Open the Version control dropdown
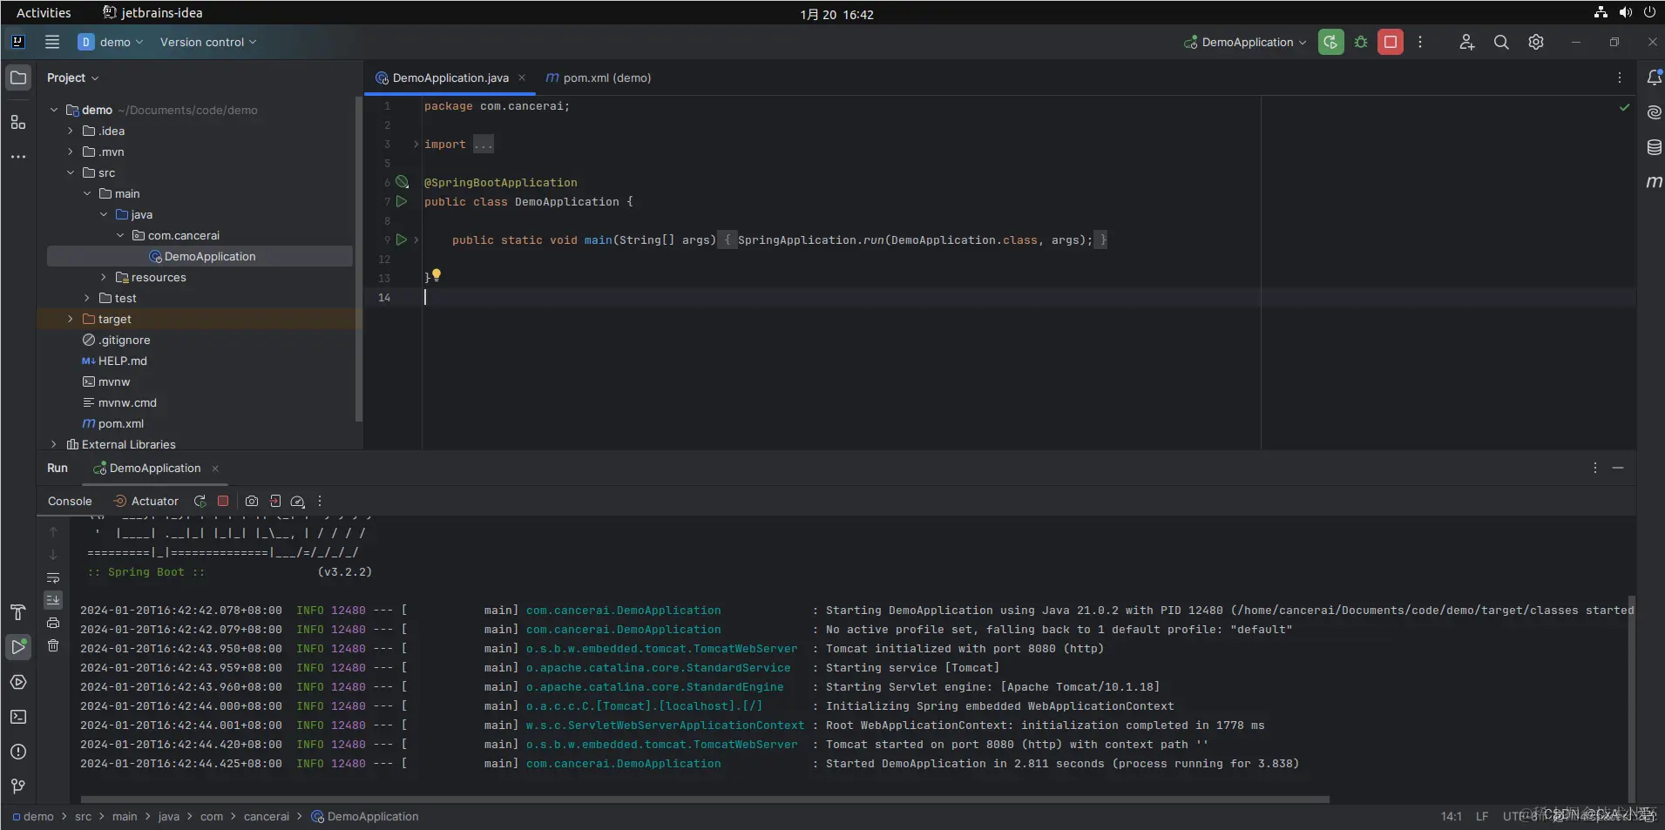This screenshot has height=830, width=1665. coord(208,42)
